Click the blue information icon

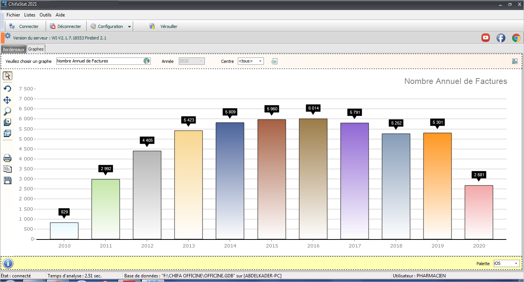tap(8, 263)
